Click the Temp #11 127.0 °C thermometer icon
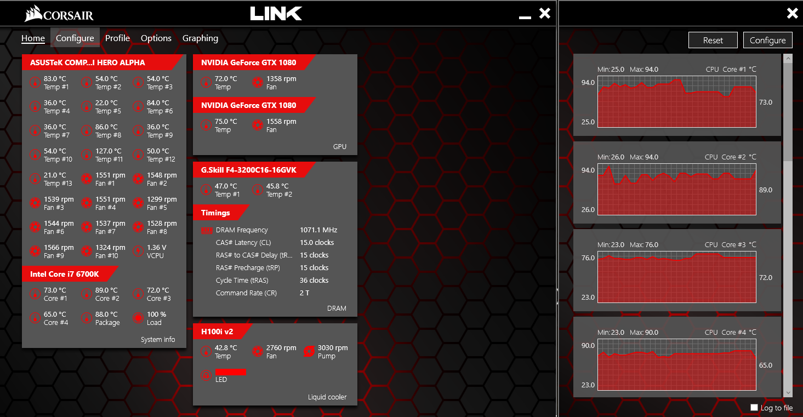 point(87,155)
